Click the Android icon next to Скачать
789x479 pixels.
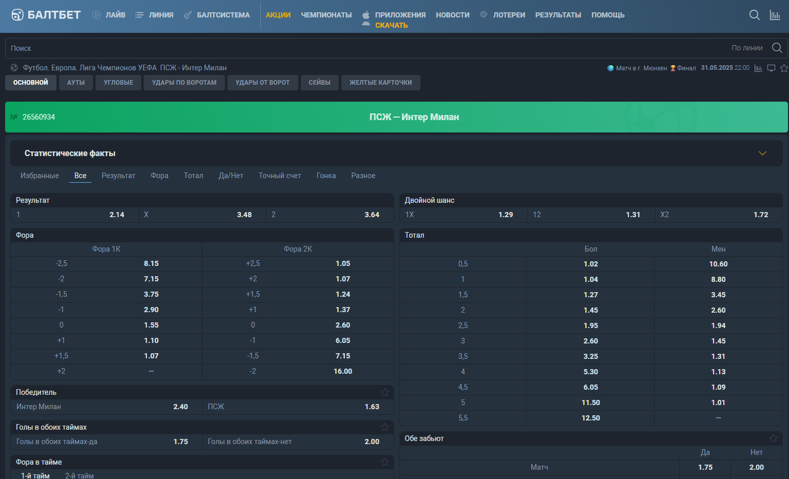[366, 24]
